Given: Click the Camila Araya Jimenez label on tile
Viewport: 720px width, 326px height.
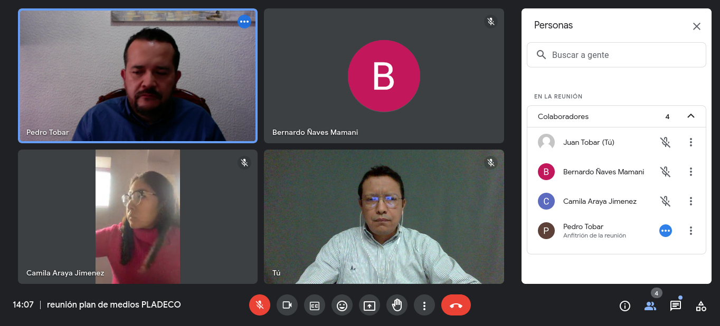Looking at the screenshot, I should pos(65,273).
